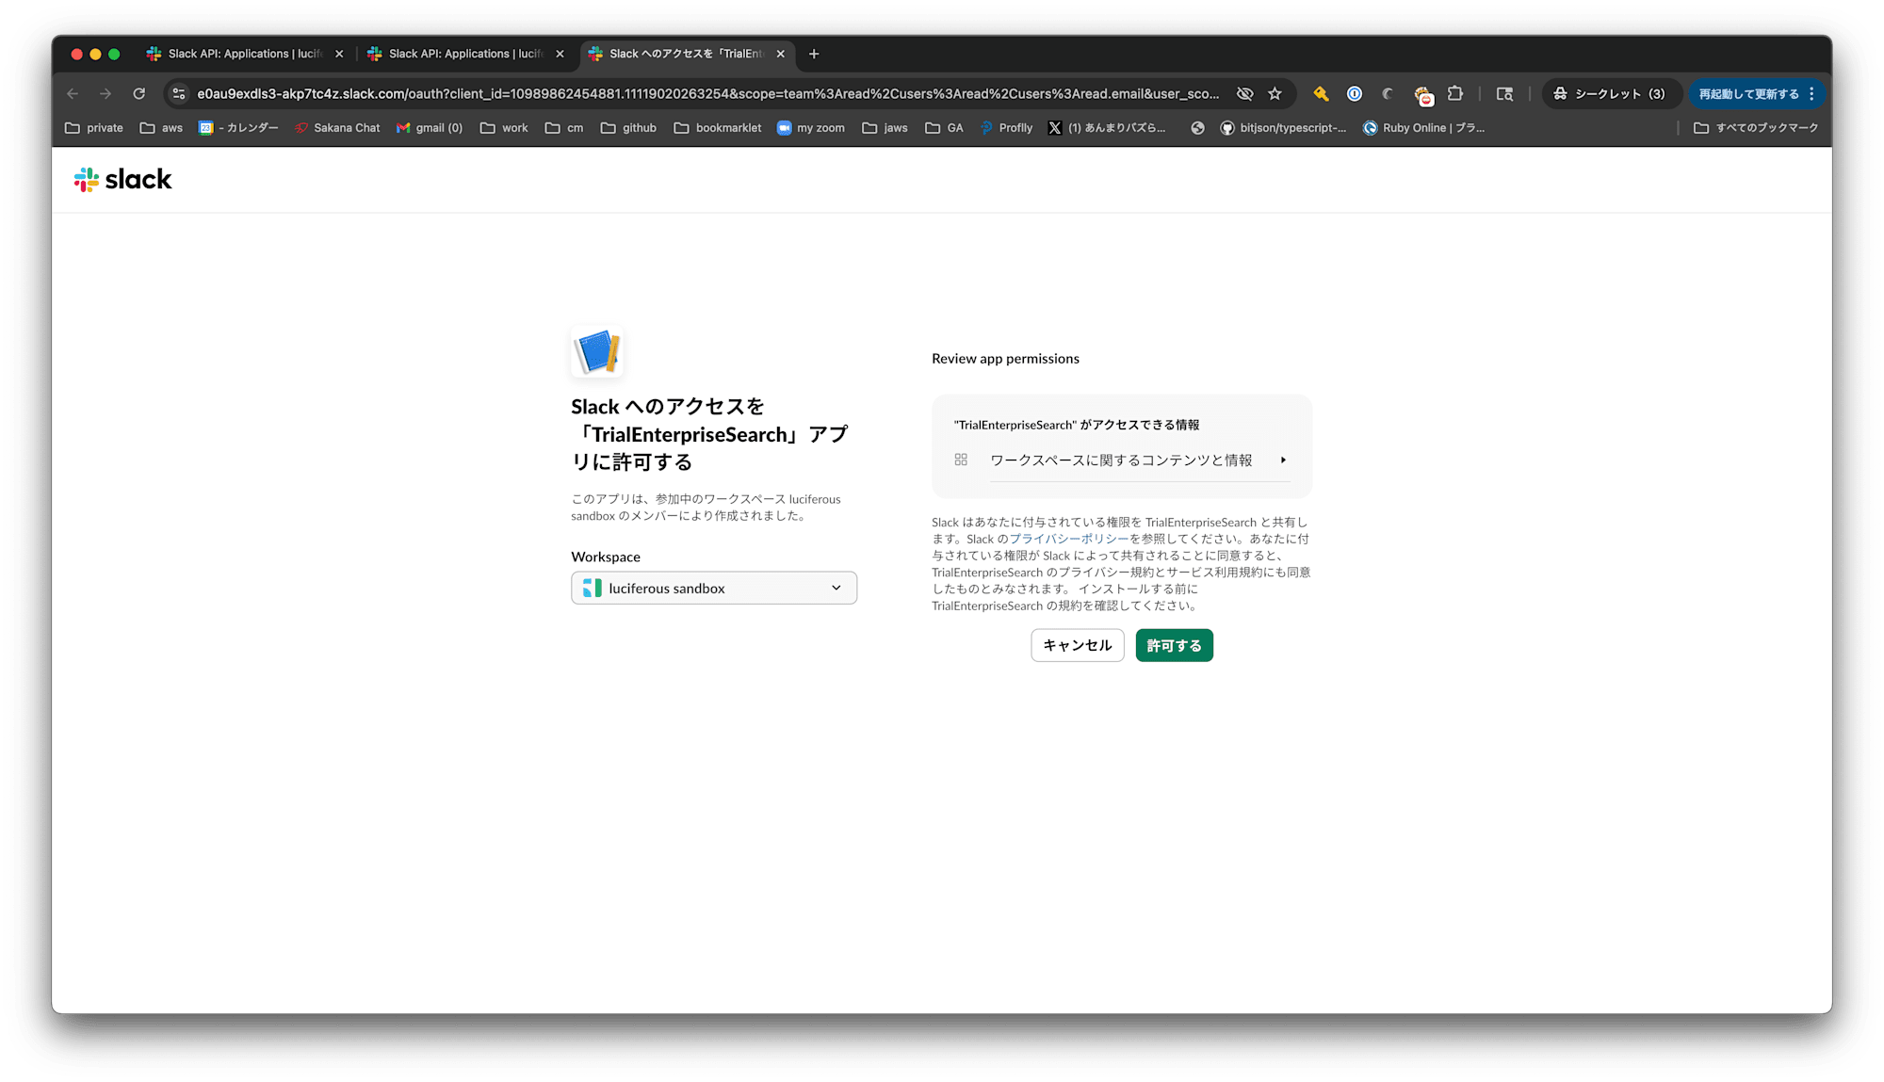Image resolution: width=1884 pixels, height=1082 pixels.
Task: Open the aws bookmark folder
Action: pos(161,127)
